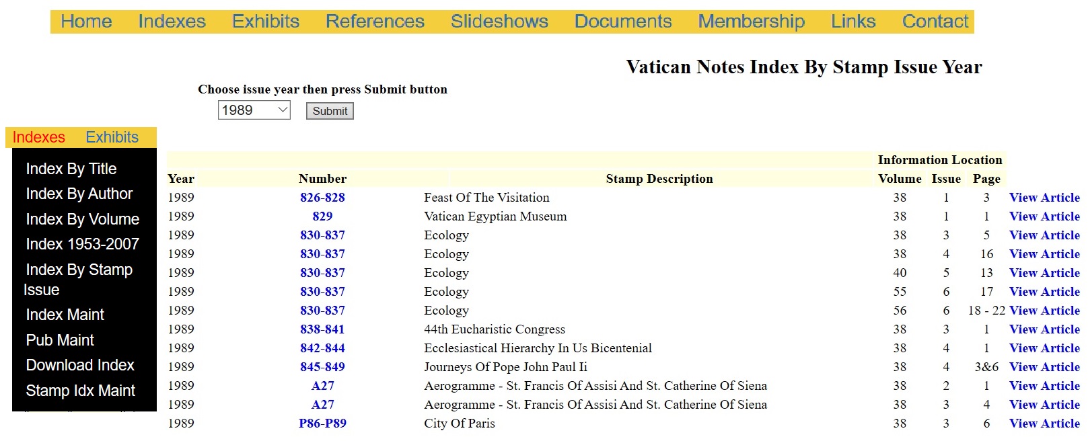Open the Home menu item
The image size is (1088, 441).
point(86,22)
